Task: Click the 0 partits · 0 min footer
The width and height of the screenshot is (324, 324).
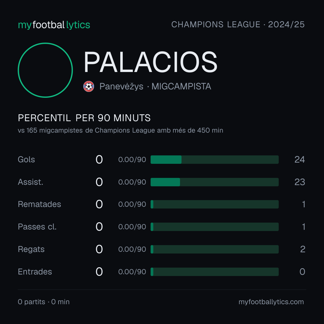Action: [43, 302]
